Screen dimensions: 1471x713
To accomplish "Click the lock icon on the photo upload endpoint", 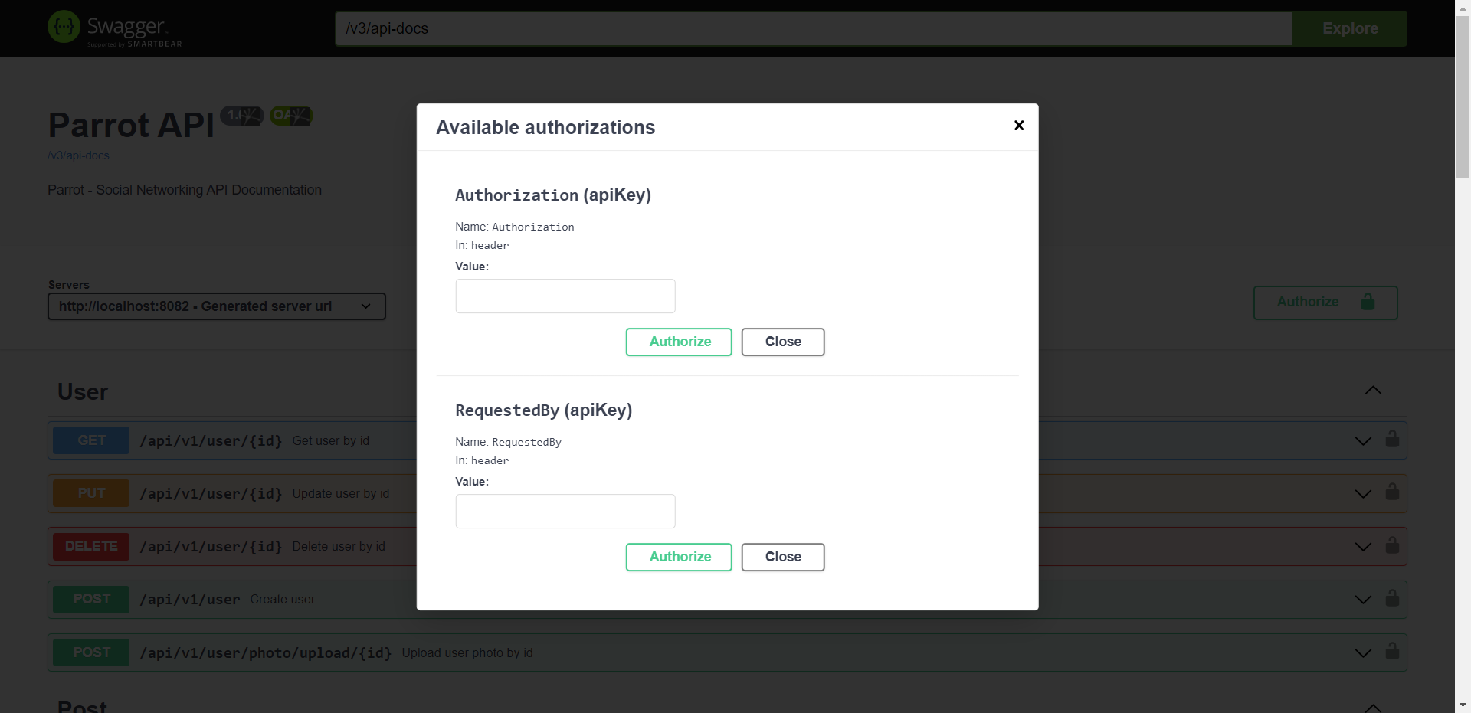I will 1393,652.
